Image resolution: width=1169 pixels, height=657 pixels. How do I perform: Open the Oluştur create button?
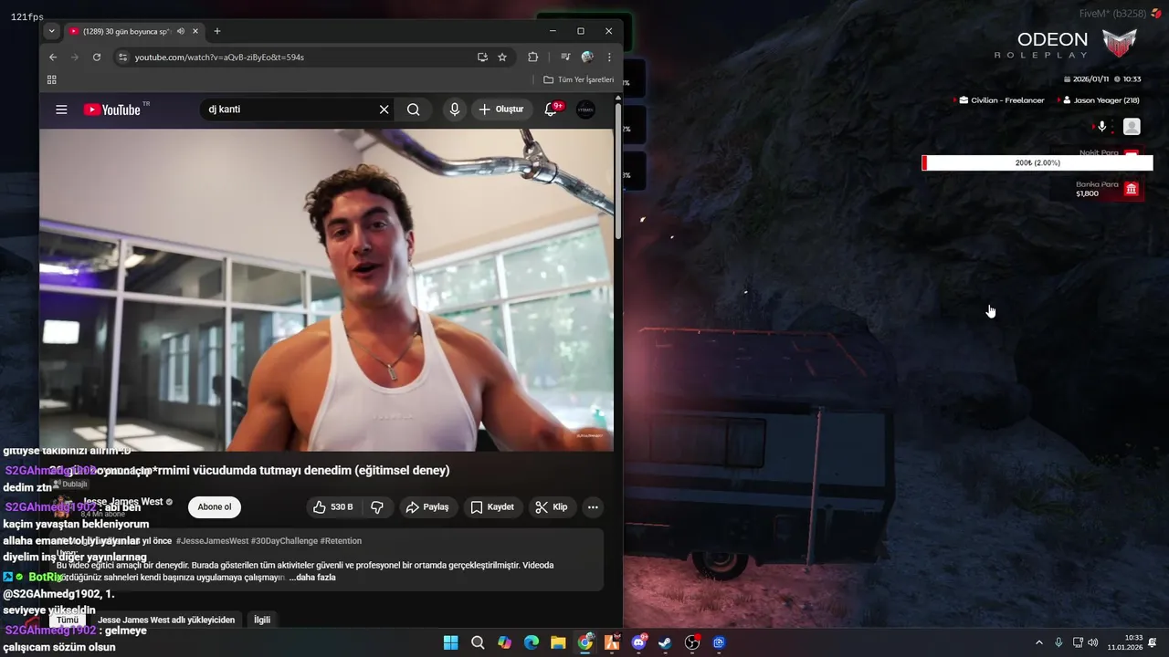pos(502,109)
